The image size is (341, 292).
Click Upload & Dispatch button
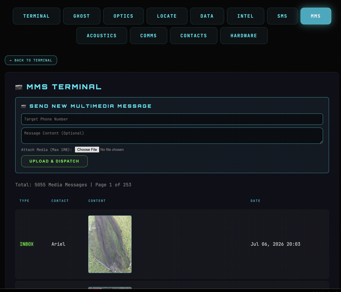tap(54, 161)
